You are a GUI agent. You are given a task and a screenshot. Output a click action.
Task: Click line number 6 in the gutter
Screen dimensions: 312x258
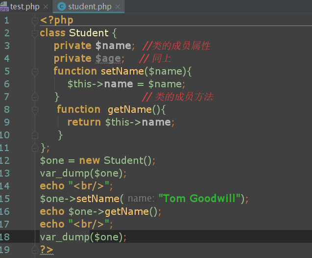point(7,84)
